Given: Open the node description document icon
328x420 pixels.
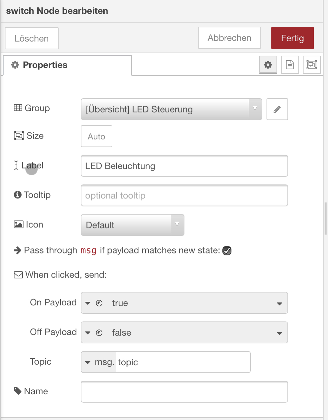Looking at the screenshot, I should [290, 65].
